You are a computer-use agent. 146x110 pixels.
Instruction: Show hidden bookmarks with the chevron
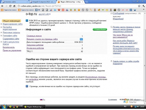pyautogui.click(x=144, y=10)
